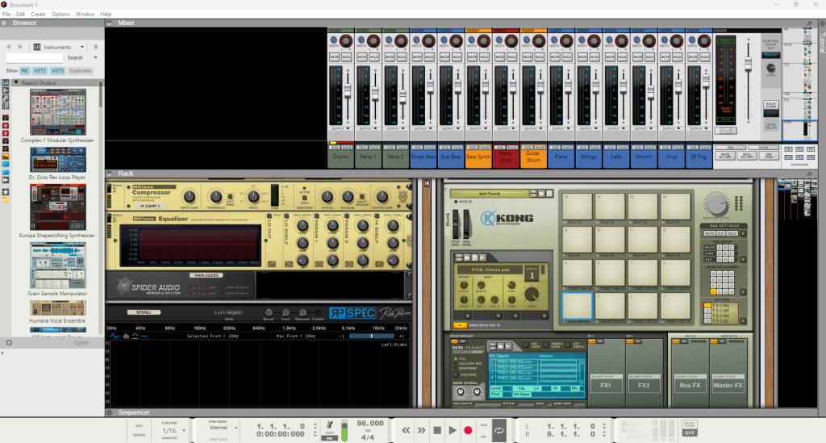Select the Instruments icon in browser sidebar
The width and height of the screenshot is (826, 443).
pyautogui.click(x=6, y=82)
